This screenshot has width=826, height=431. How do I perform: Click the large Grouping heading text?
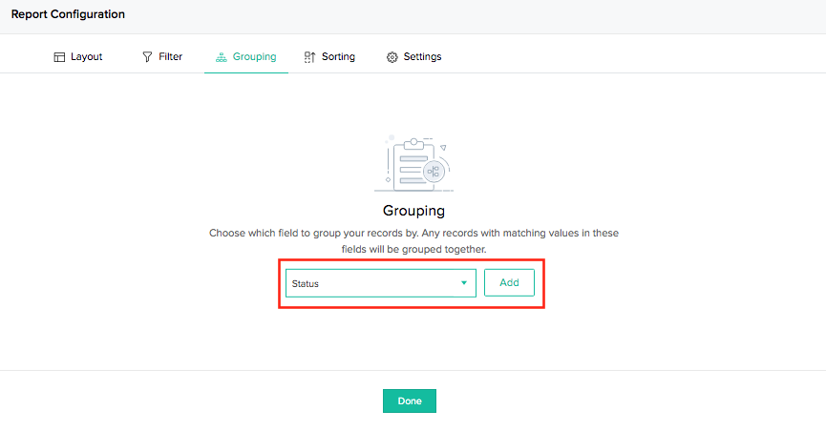[x=413, y=211]
